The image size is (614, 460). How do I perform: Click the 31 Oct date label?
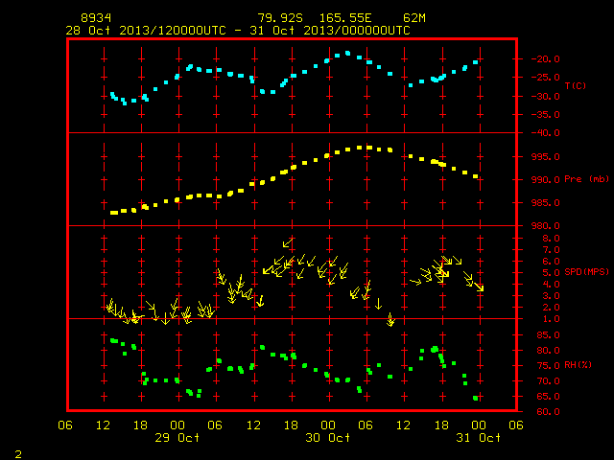point(478,437)
